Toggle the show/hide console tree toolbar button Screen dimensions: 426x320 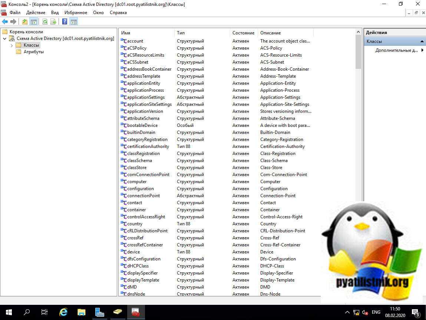pyautogui.click(x=34, y=22)
